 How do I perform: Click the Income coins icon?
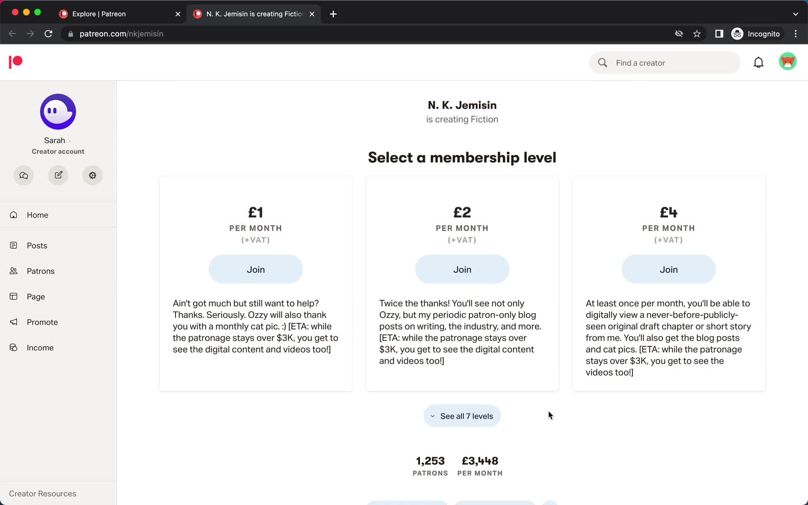pyautogui.click(x=13, y=348)
